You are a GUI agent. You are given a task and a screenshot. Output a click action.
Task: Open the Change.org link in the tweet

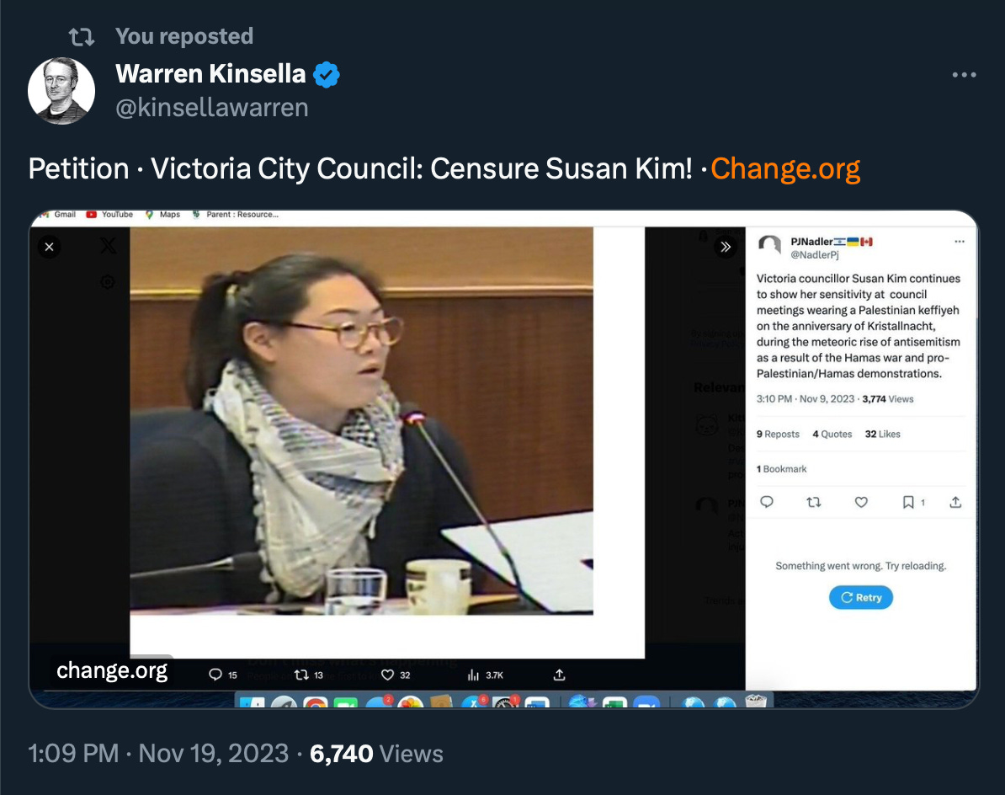point(785,168)
